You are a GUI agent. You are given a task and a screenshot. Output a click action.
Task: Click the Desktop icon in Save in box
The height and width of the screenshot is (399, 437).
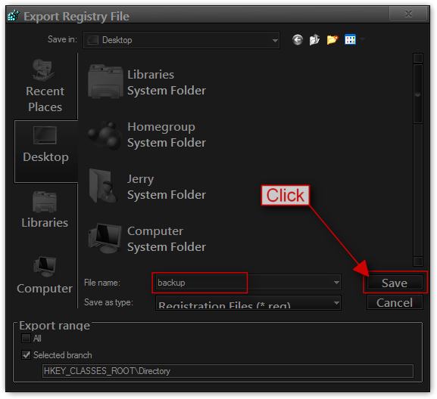tap(93, 40)
